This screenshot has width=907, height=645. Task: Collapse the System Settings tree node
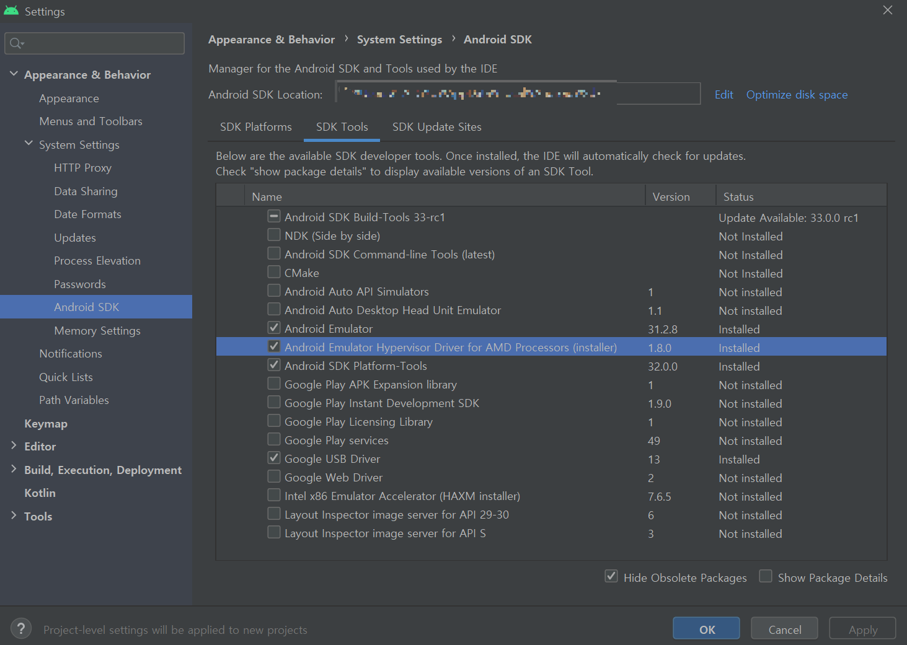[x=29, y=144]
